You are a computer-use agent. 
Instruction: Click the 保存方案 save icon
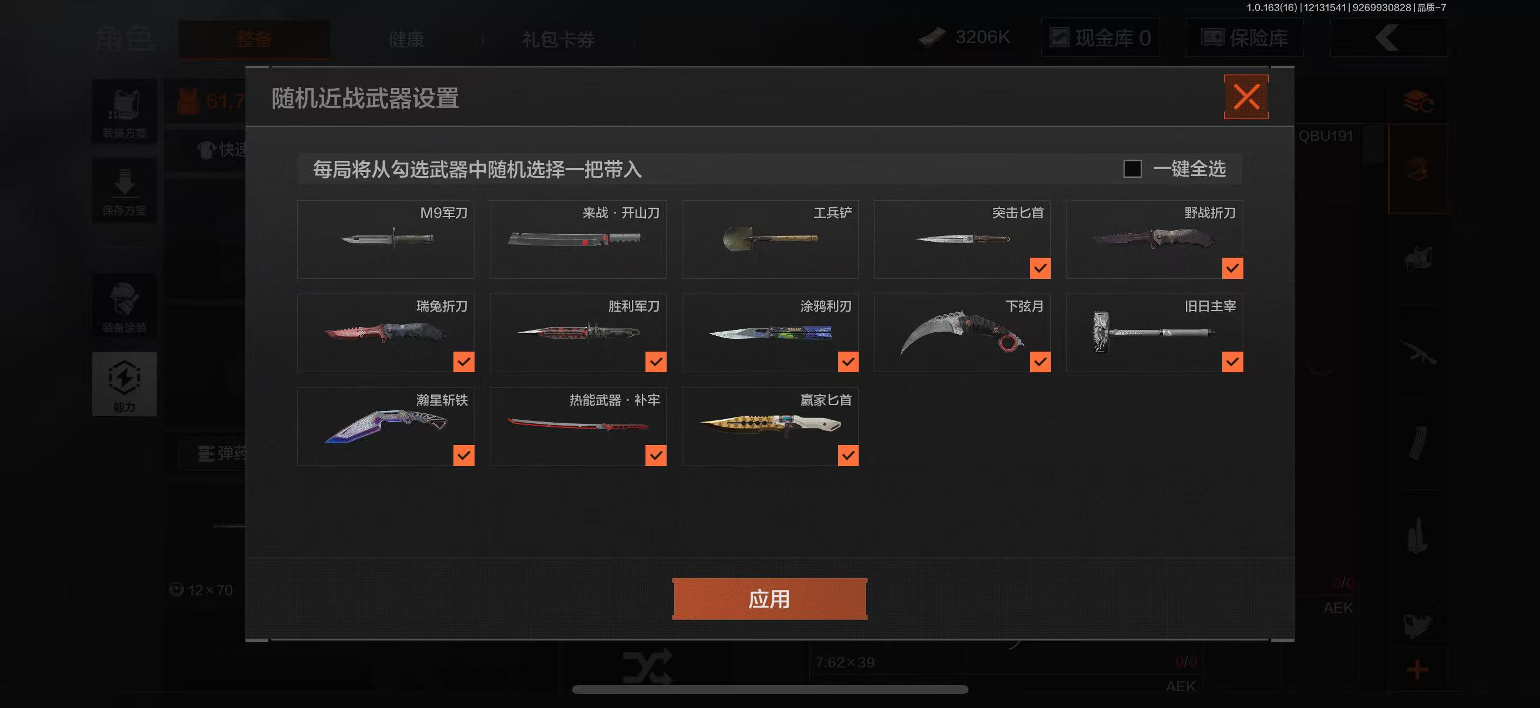pyautogui.click(x=125, y=191)
